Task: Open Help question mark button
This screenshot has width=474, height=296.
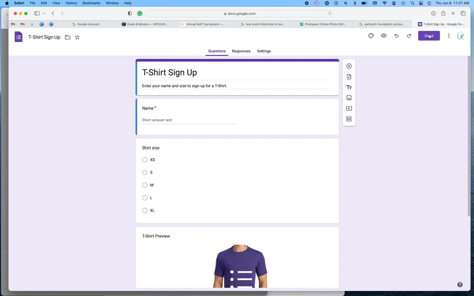Action: tap(460, 285)
